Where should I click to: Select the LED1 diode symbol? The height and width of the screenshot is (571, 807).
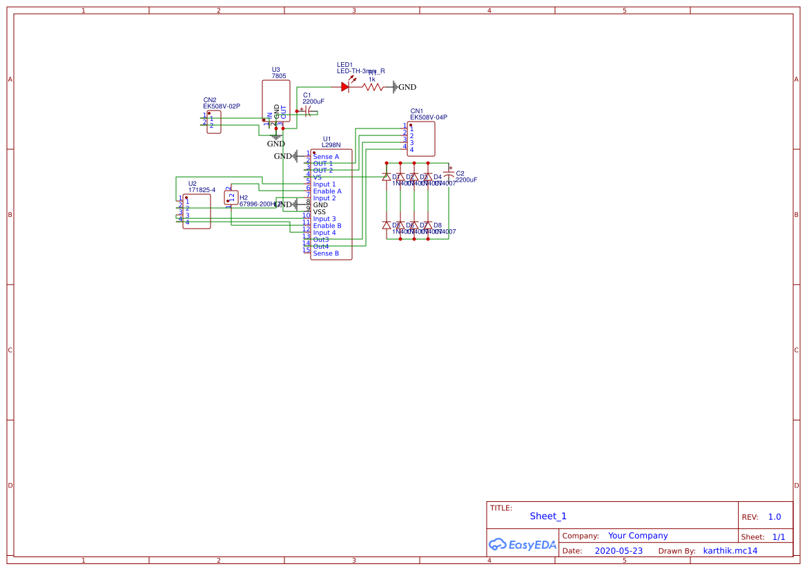(345, 87)
